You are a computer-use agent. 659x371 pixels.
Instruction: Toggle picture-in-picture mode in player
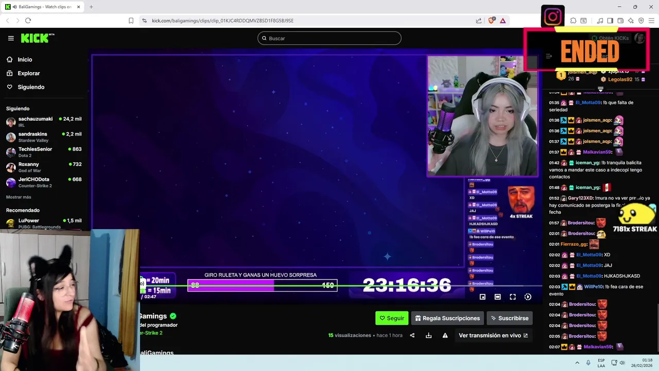coord(482,297)
